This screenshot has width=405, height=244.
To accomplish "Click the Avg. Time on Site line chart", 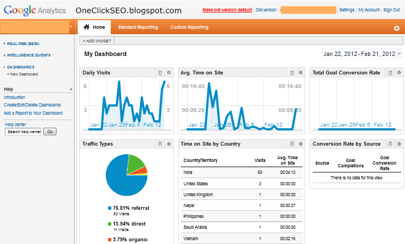I will pos(242,105).
